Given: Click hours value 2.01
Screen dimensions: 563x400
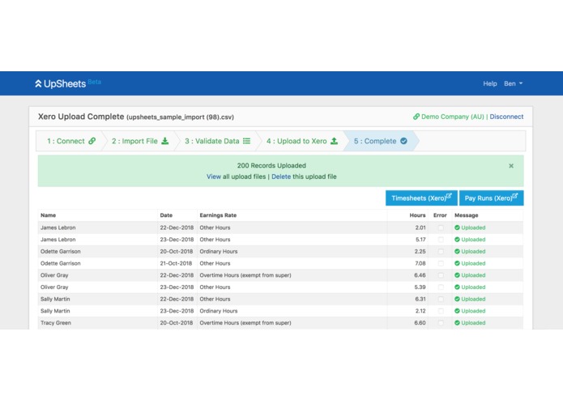Looking at the screenshot, I should click(x=420, y=228).
